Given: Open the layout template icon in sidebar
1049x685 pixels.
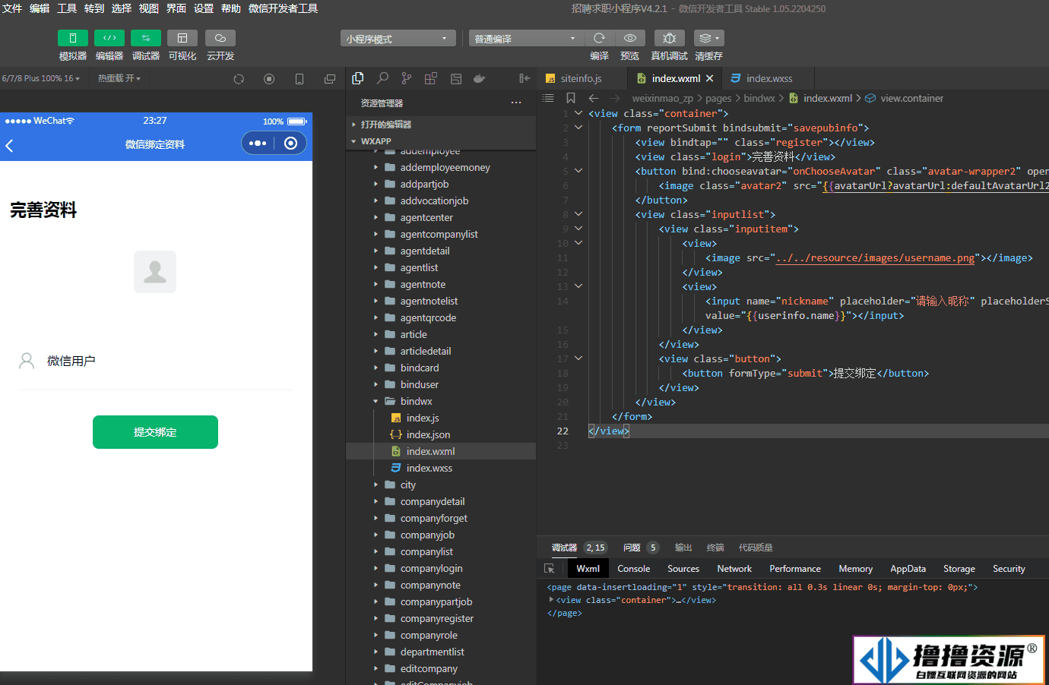Looking at the screenshot, I should [x=456, y=78].
